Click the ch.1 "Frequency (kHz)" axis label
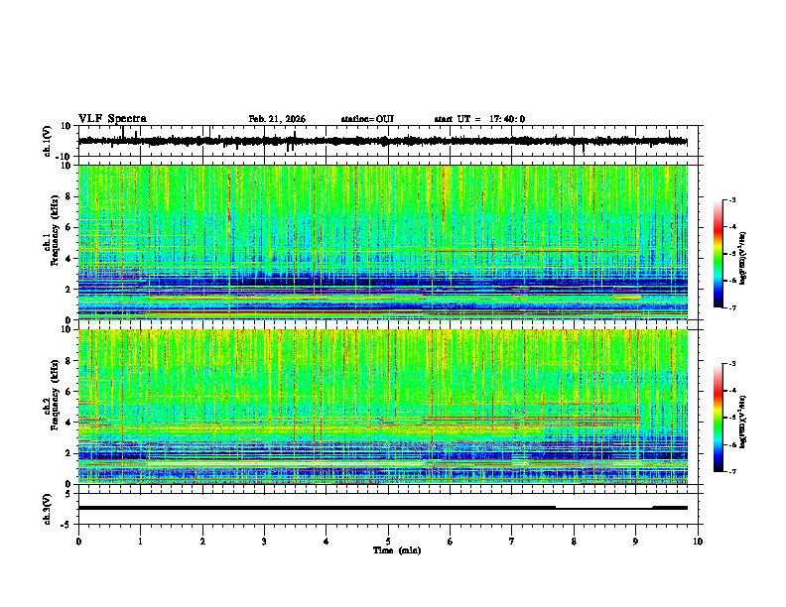This screenshot has height=607, width=786. tap(55, 231)
